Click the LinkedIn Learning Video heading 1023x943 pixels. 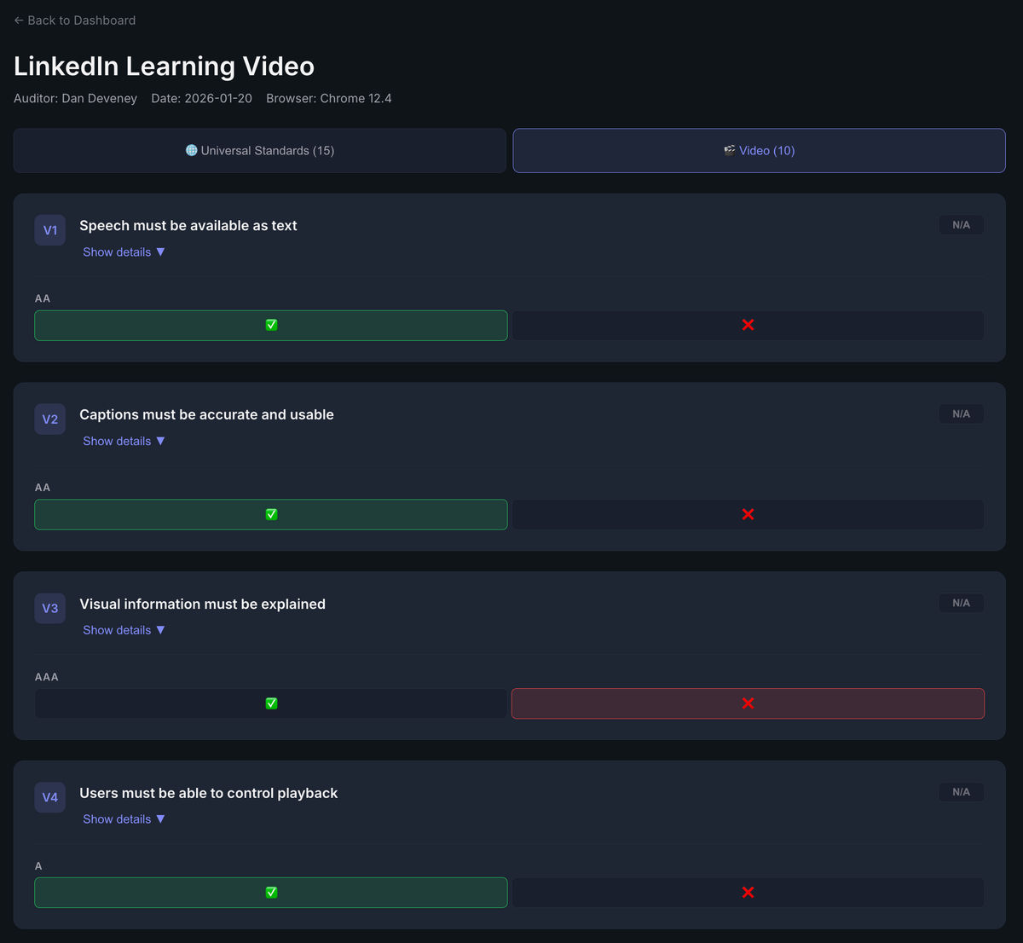click(x=164, y=67)
